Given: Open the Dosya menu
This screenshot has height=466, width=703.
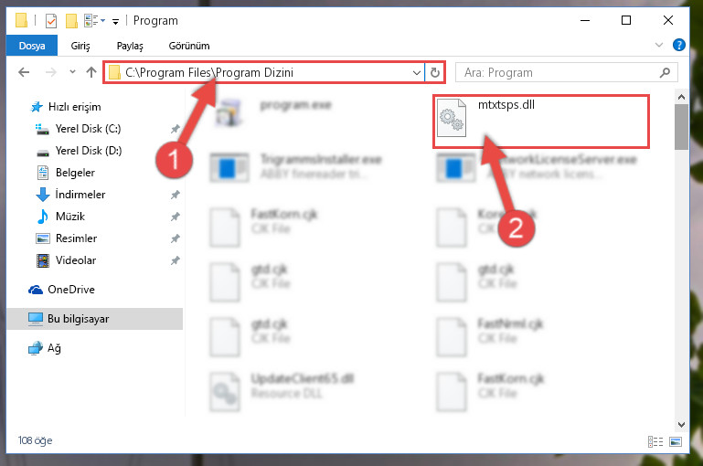Looking at the screenshot, I should click(32, 46).
